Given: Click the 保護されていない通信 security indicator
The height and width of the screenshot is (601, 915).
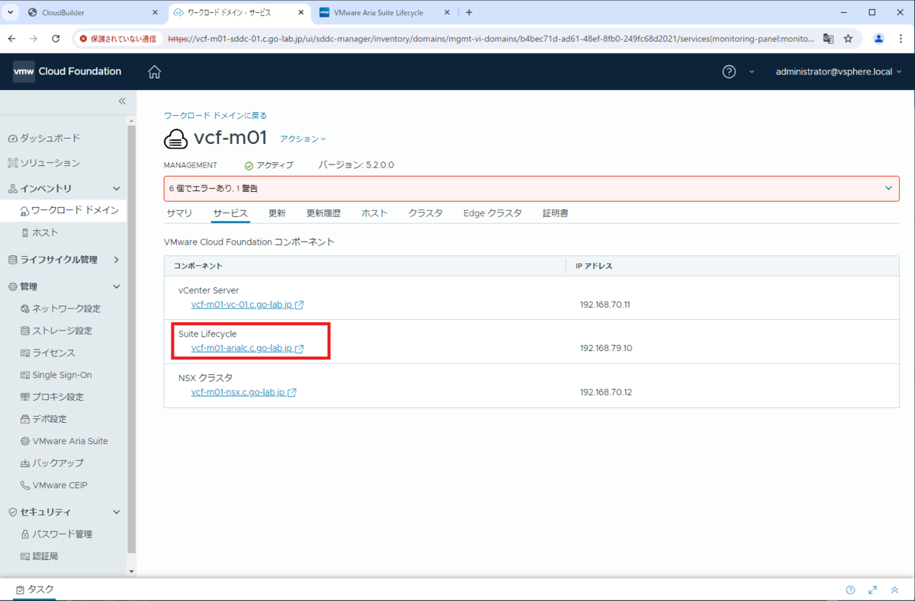Looking at the screenshot, I should [x=118, y=38].
